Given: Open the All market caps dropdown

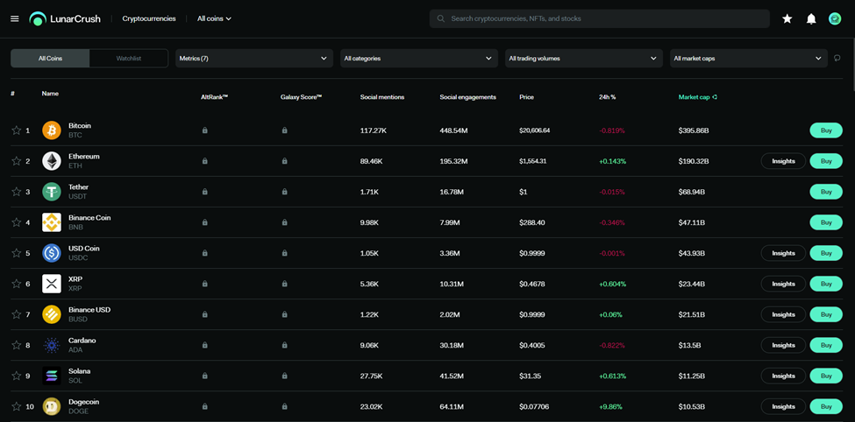Looking at the screenshot, I should point(749,59).
